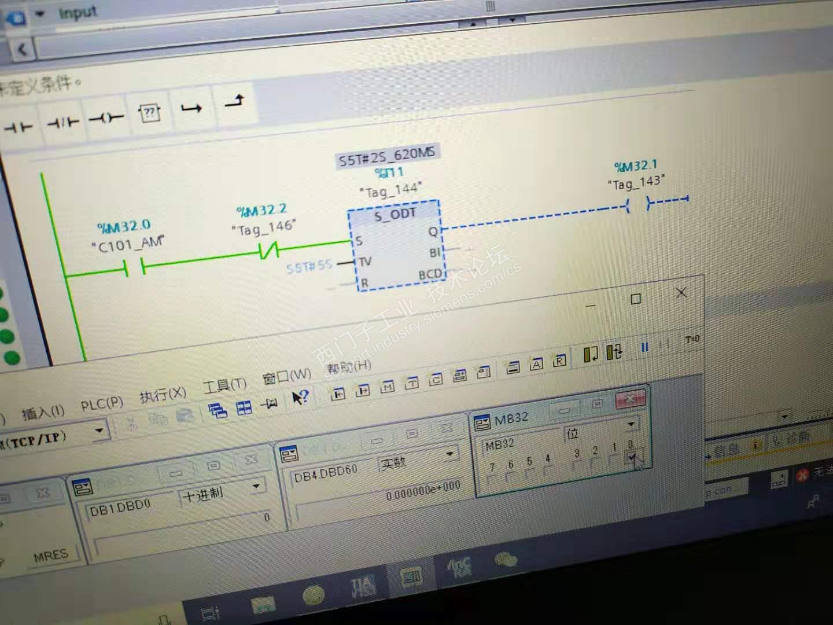Insert an input variable window (E icon)
The image size is (833, 625).
[338, 394]
